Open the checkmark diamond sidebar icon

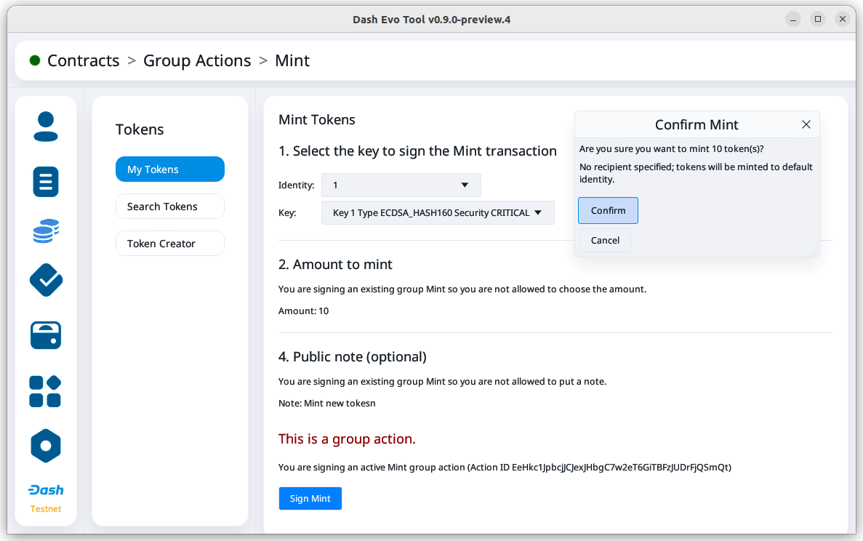pos(46,280)
